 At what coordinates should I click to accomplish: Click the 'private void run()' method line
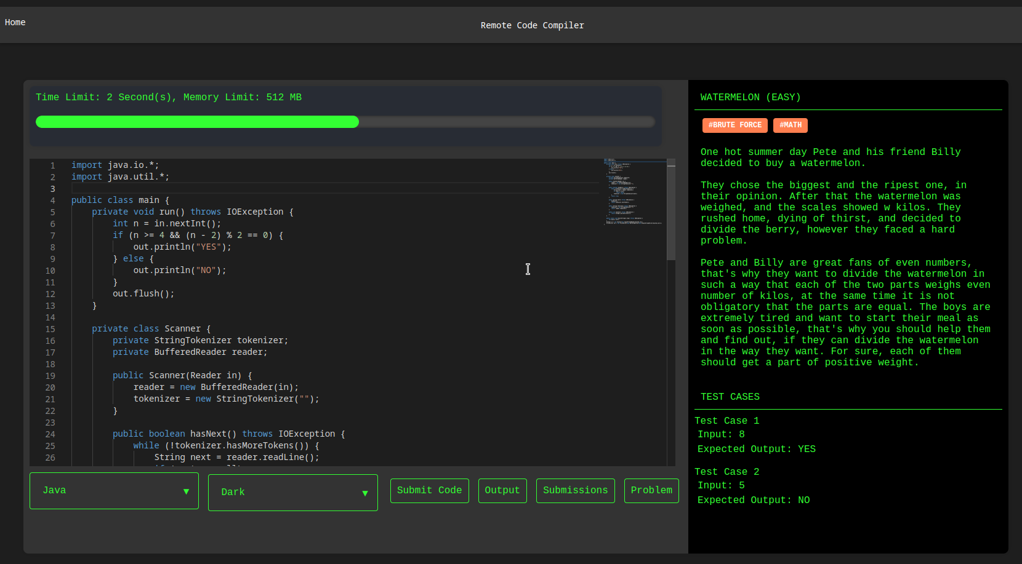[x=193, y=212]
